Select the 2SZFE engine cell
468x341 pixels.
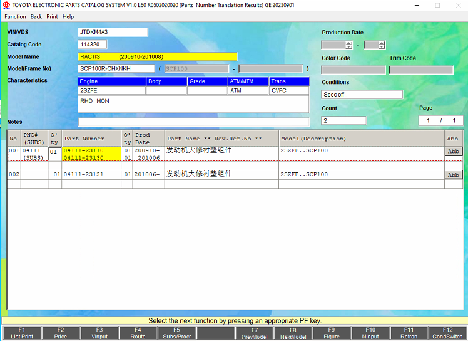(111, 90)
